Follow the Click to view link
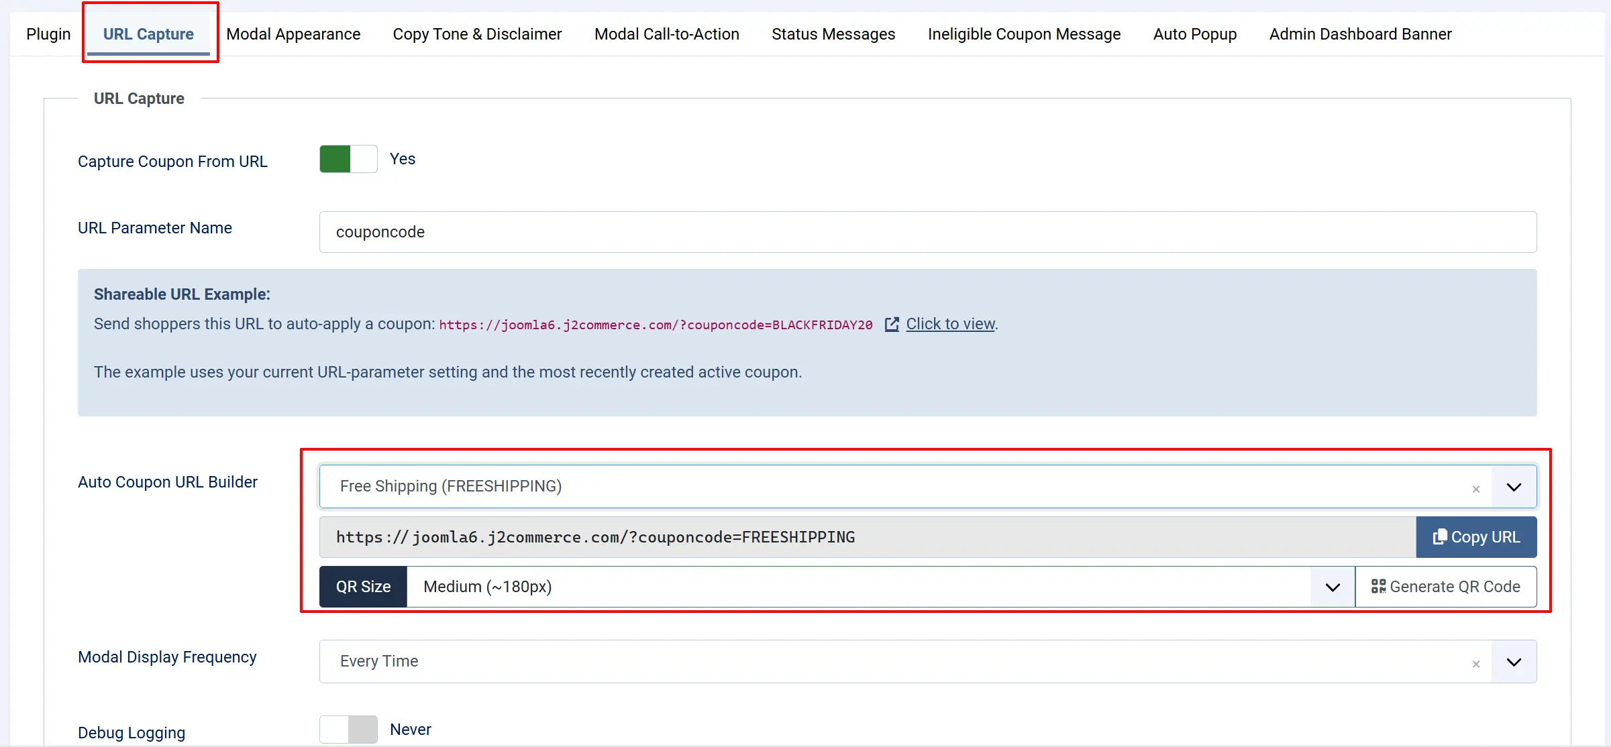The height and width of the screenshot is (747, 1611). point(950,324)
